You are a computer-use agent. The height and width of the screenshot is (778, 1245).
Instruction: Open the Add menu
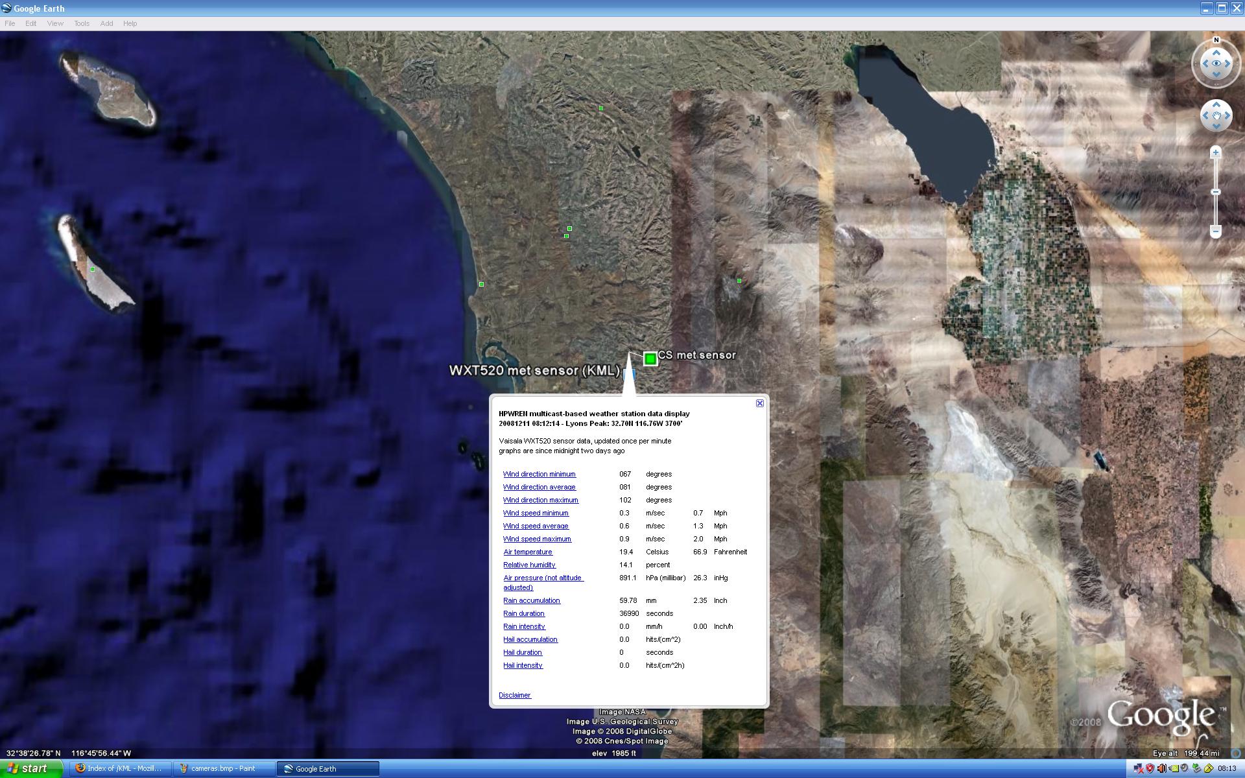coord(106,23)
